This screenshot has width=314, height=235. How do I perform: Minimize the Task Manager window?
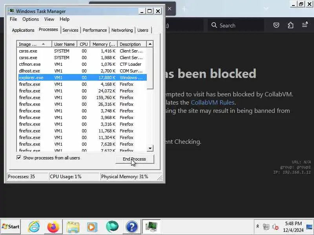(x=142, y=11)
